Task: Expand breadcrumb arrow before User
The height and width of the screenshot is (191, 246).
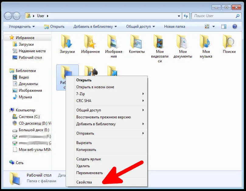Action: click(34, 16)
